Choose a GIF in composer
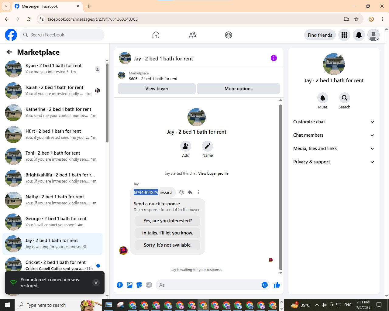This screenshot has width=389, height=311. pyautogui.click(x=149, y=285)
